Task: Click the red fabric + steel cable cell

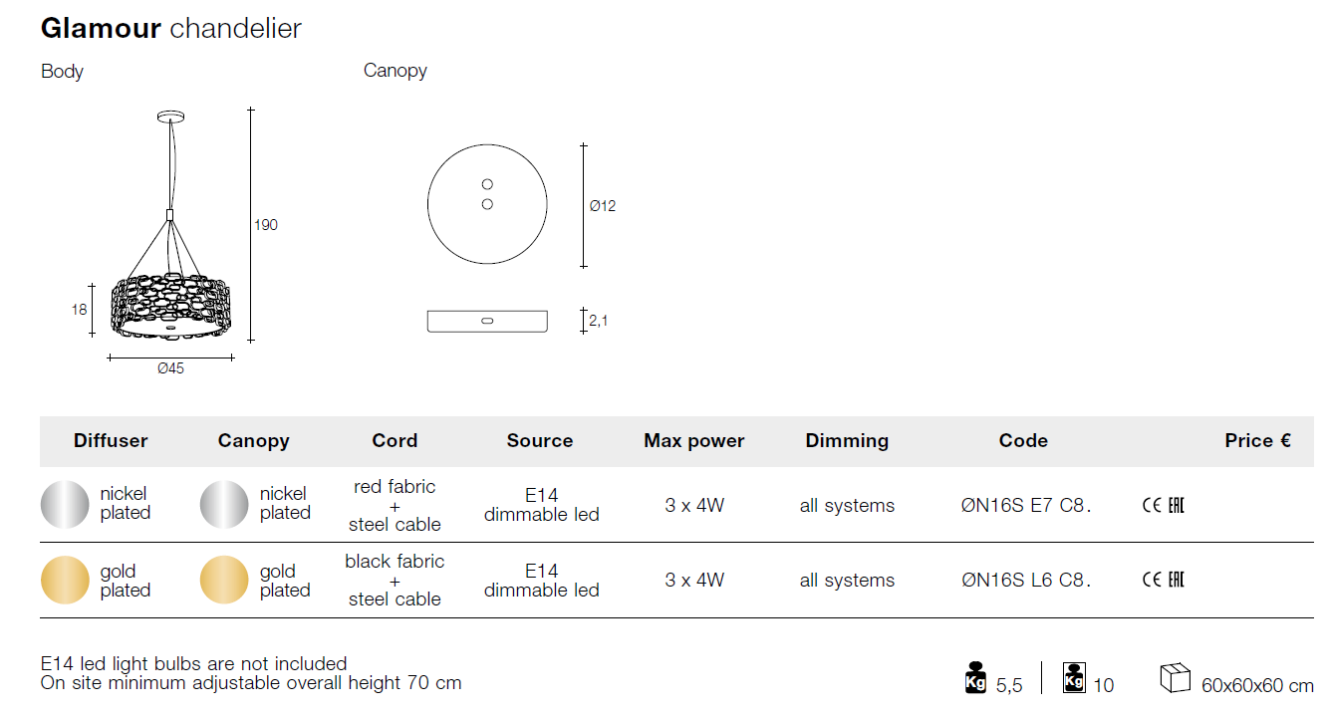Action: pyautogui.click(x=395, y=505)
